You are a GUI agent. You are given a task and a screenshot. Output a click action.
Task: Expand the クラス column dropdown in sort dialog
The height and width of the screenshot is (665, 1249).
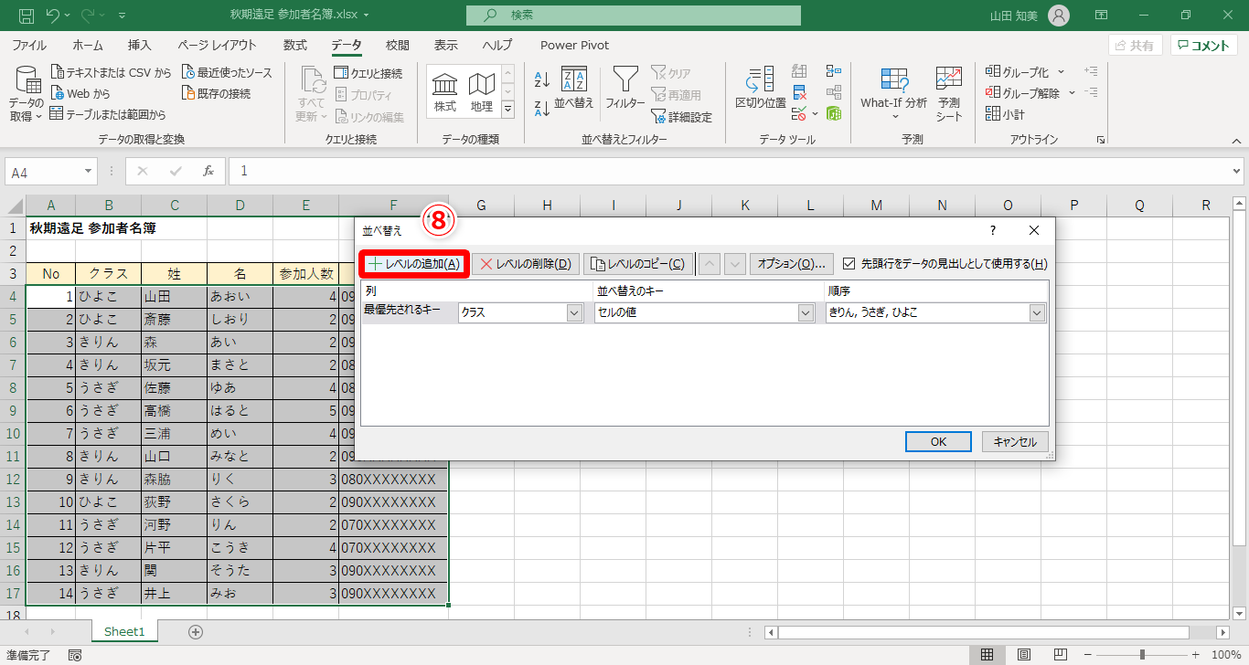coord(574,312)
